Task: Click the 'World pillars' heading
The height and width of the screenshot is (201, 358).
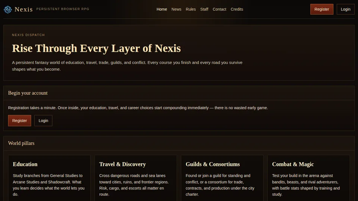Action: pos(21,143)
